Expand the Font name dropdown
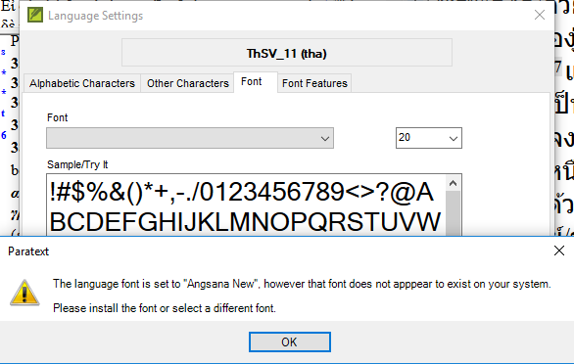 point(190,138)
